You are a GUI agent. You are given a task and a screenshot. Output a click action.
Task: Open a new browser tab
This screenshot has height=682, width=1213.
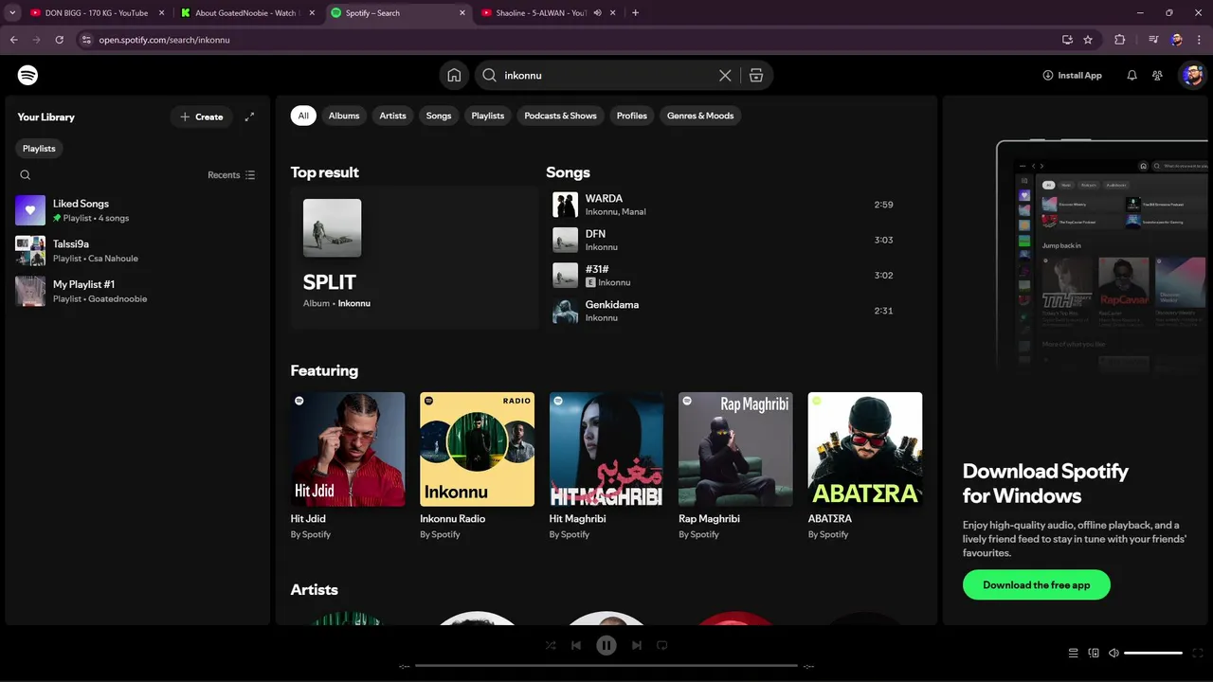pyautogui.click(x=635, y=13)
